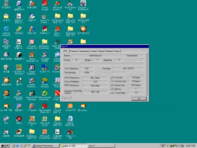Screen dimensions: 197x148
Task: Switch to the Cache tab
Action: pos(93,51)
